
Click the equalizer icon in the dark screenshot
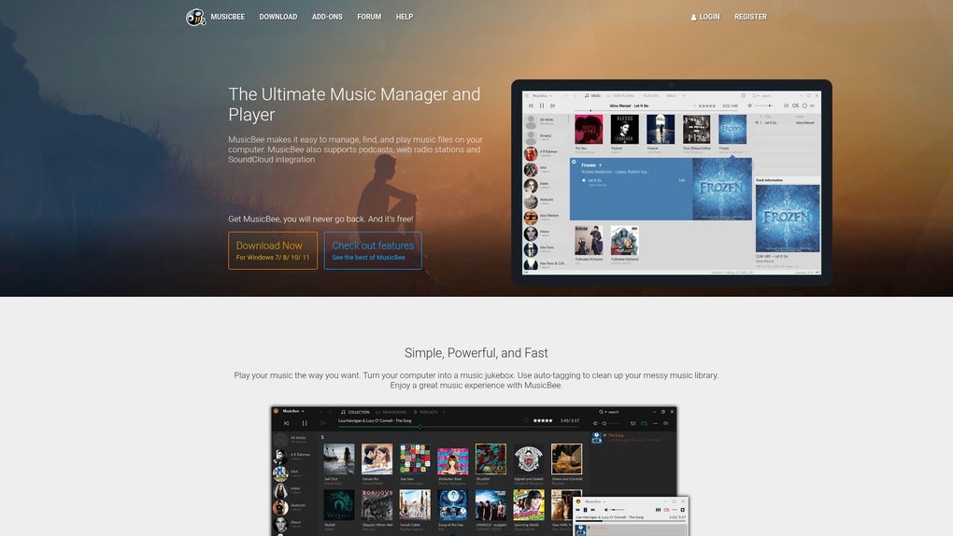click(633, 424)
